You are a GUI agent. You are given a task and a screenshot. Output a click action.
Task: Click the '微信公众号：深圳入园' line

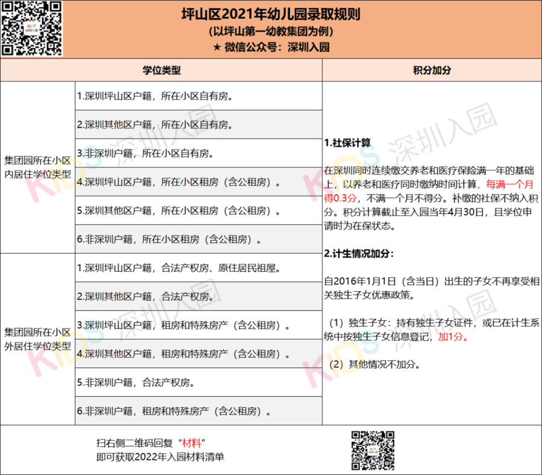pyautogui.click(x=271, y=47)
